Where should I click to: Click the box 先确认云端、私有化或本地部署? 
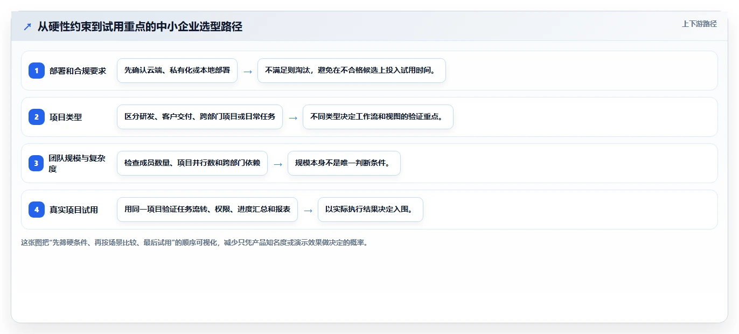tap(177, 71)
